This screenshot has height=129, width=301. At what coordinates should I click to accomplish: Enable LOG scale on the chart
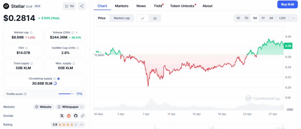tap(282, 18)
